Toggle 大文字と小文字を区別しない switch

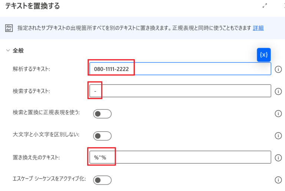coord(102,136)
